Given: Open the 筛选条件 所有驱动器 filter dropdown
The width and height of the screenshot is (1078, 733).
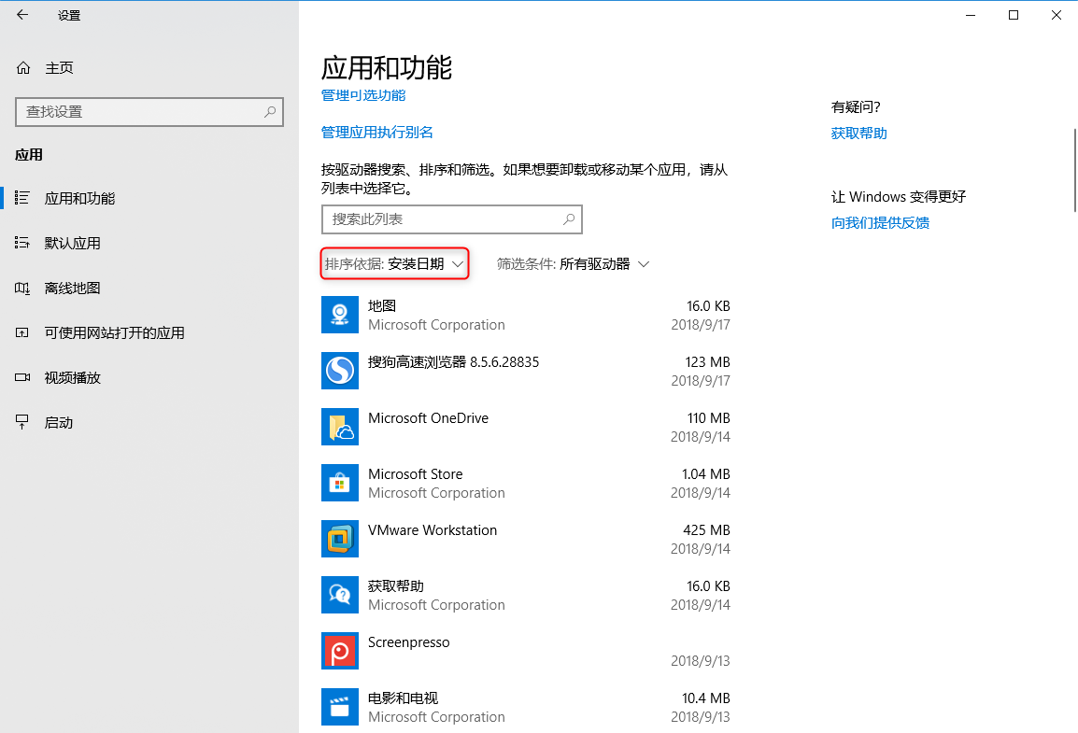Looking at the screenshot, I should 573,264.
